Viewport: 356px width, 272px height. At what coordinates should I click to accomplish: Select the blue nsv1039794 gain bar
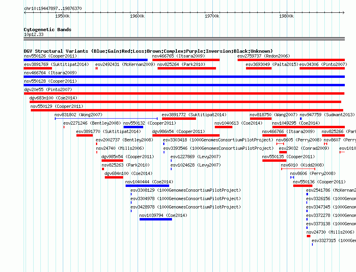(x=156, y=219)
